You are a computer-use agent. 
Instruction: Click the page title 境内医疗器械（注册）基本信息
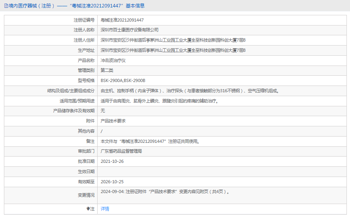click(76, 6)
